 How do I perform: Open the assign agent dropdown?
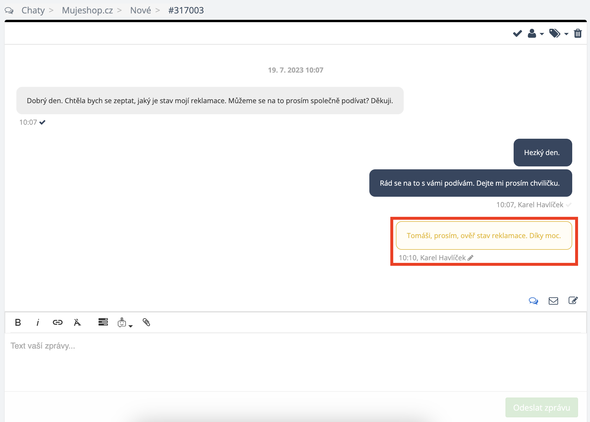[x=535, y=34]
